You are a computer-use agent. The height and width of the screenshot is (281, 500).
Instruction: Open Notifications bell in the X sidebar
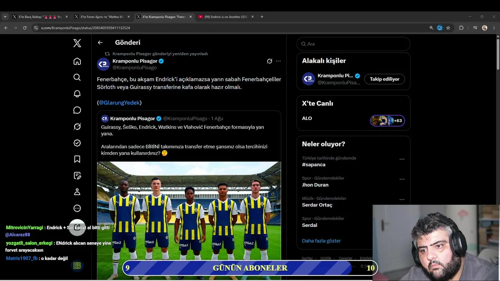pyautogui.click(x=77, y=94)
